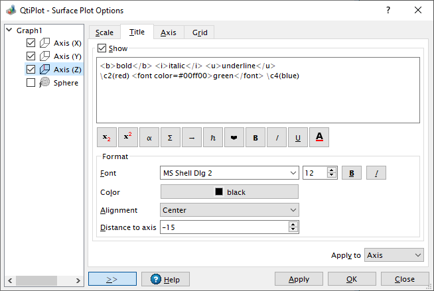
Task: Insert the h-bar math symbol
Action: 213,137
